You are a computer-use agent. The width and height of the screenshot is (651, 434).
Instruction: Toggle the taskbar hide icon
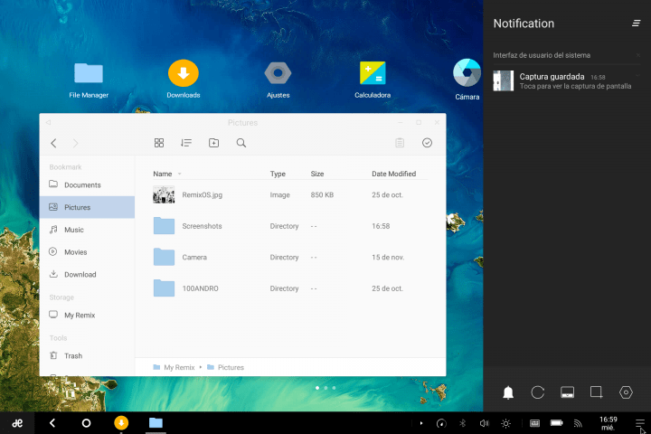[x=567, y=392]
